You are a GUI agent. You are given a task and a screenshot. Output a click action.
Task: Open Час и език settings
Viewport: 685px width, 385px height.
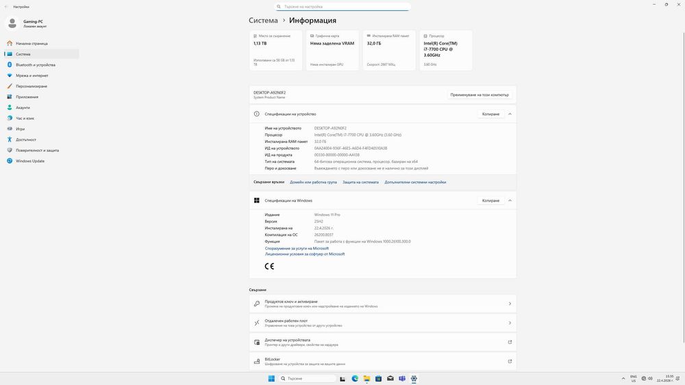point(42,118)
